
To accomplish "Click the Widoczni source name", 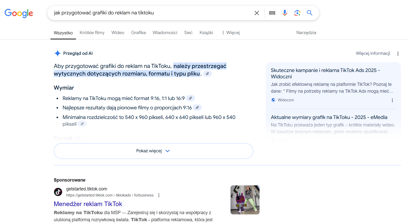I will (286, 100).
